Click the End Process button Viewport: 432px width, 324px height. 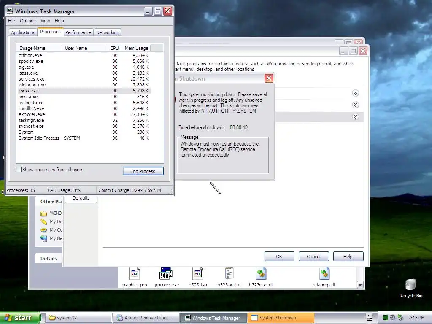point(143,171)
